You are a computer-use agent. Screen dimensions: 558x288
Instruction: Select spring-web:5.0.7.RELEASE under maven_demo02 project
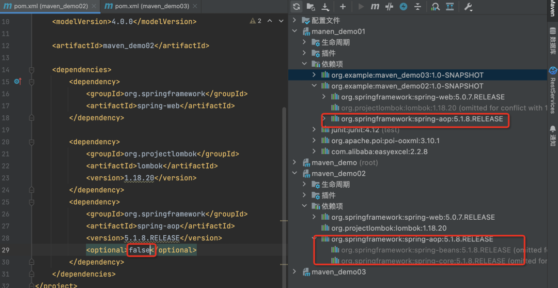click(413, 217)
